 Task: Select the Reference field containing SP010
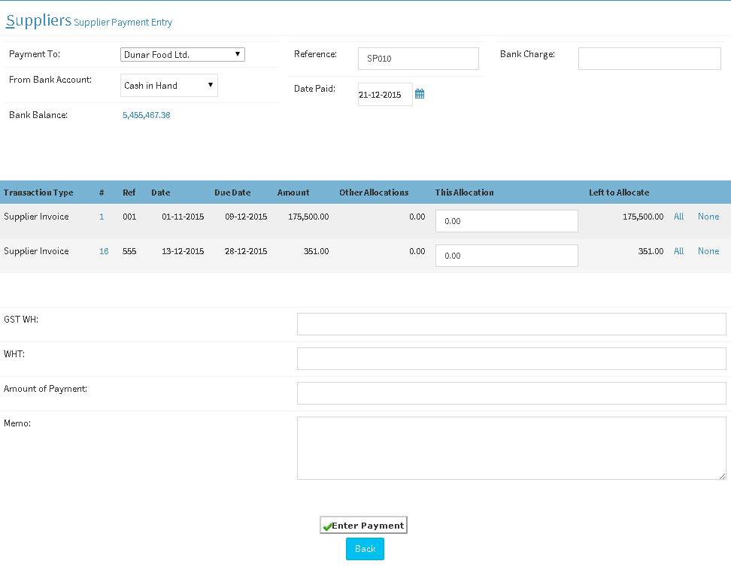pos(418,58)
